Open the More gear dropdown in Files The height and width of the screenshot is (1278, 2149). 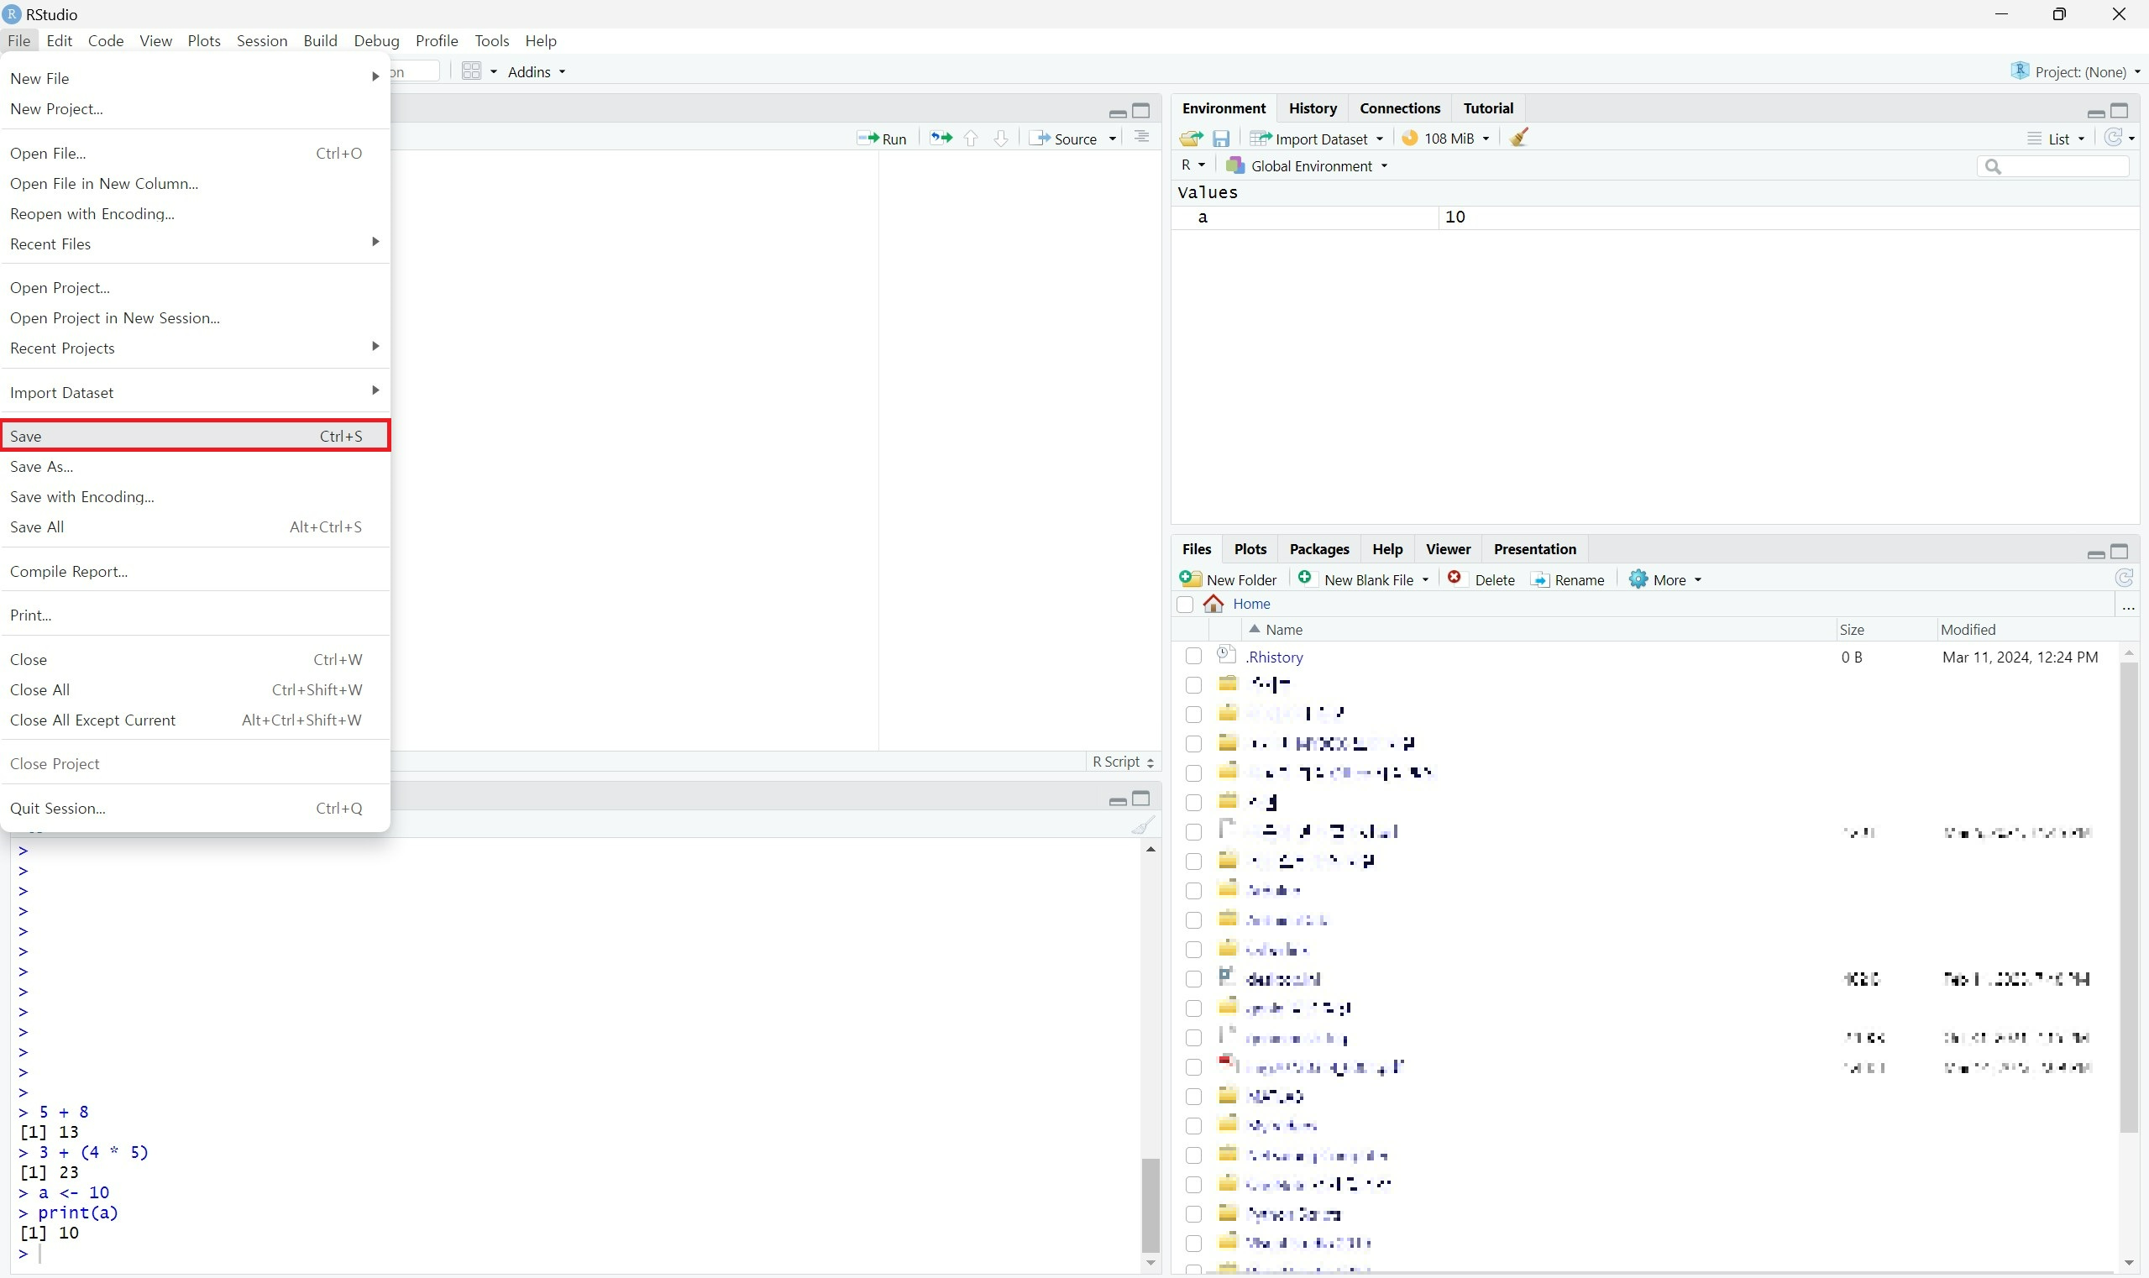pos(1665,579)
